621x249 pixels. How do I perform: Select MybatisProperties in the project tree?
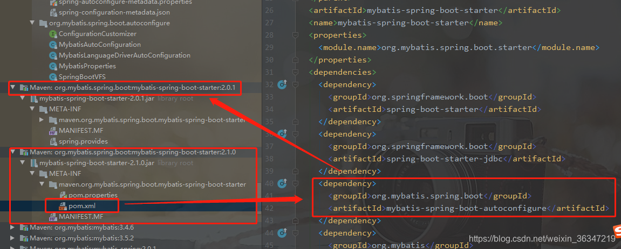[87, 66]
